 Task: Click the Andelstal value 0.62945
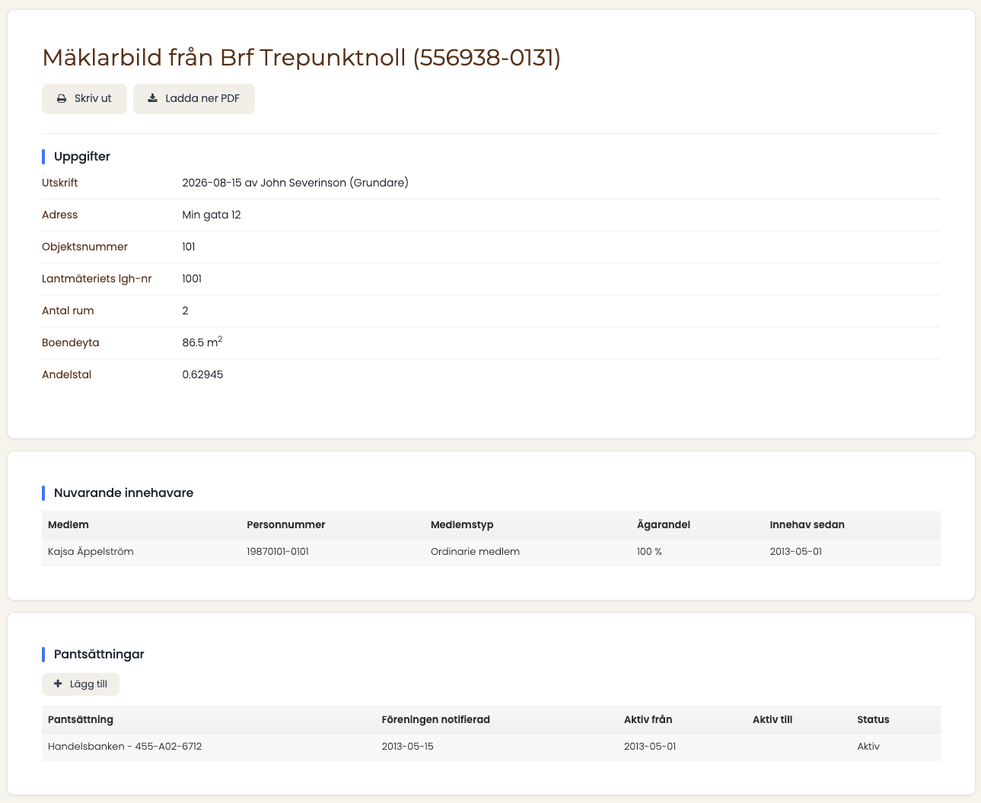[203, 374]
